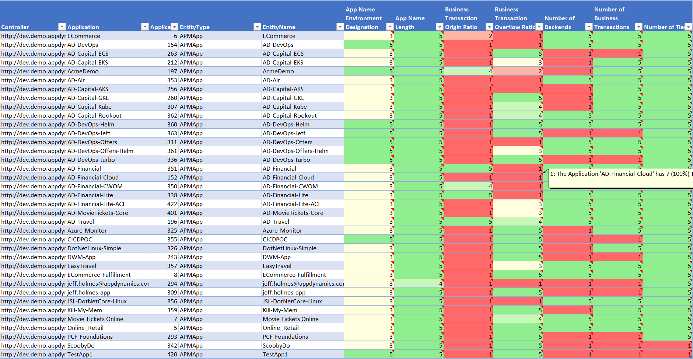Select Azure-Monitor in the EntityName column
Viewport: 693px width, 359px height.
(x=282, y=230)
